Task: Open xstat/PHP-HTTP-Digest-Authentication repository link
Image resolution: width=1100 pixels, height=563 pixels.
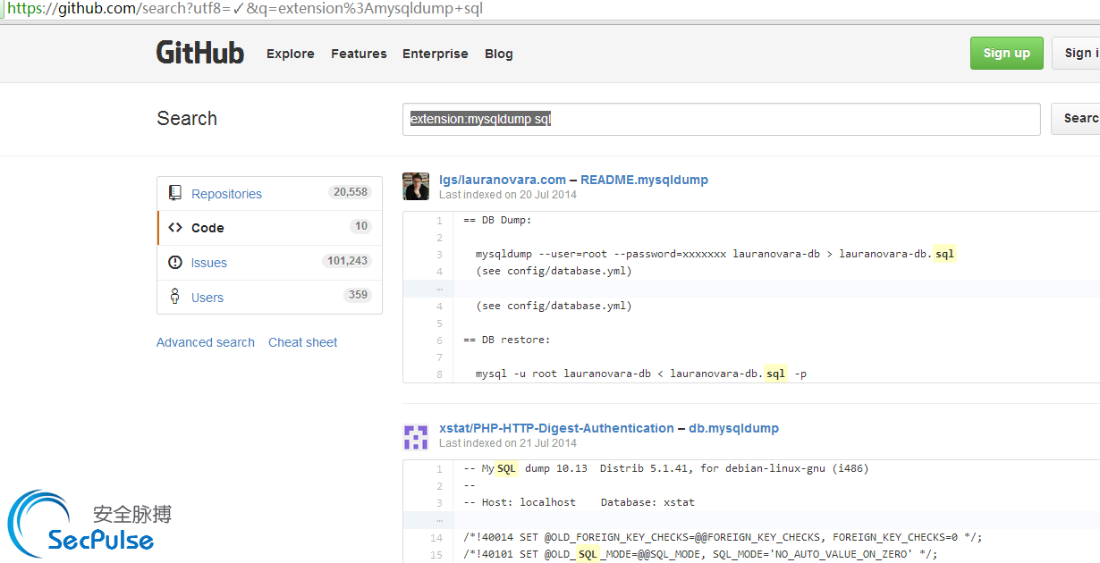Action: click(x=556, y=428)
